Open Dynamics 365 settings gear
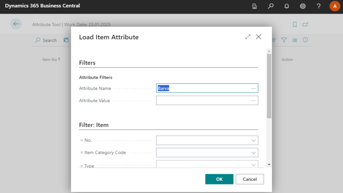Viewport: 343px width, 193px height. coord(303,6)
